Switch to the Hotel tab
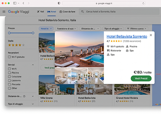Viewport: 161px width, 114px height. (x=52, y=12)
